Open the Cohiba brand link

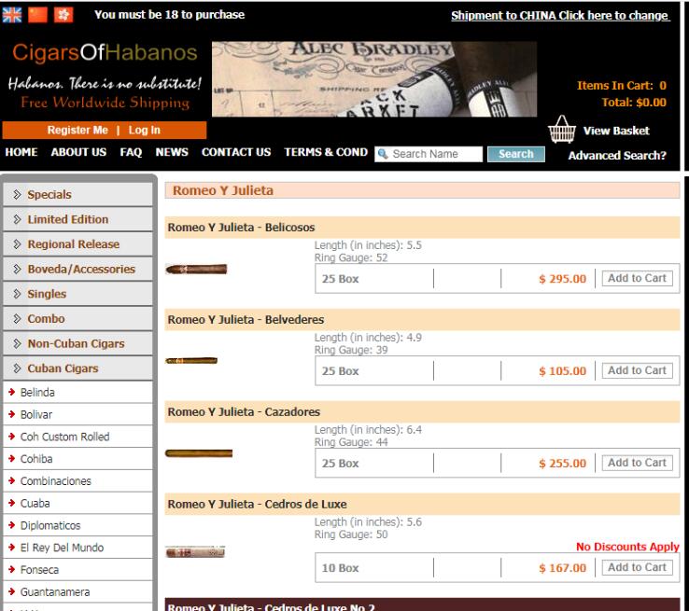(x=36, y=459)
